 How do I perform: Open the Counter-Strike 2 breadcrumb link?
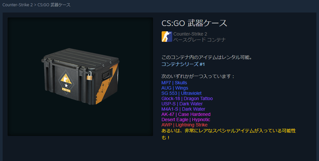18,5
